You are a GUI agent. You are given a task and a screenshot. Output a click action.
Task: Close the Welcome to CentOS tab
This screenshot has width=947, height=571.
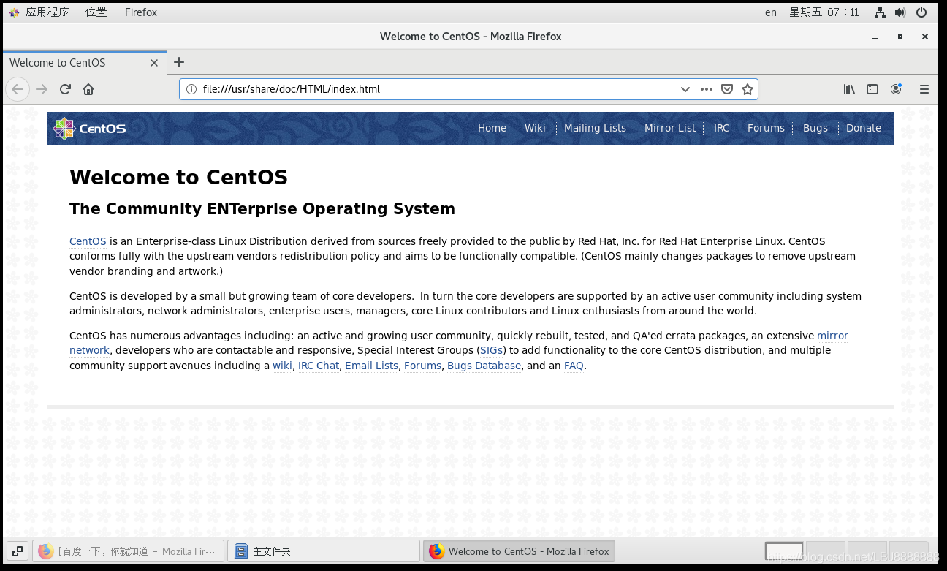154,63
